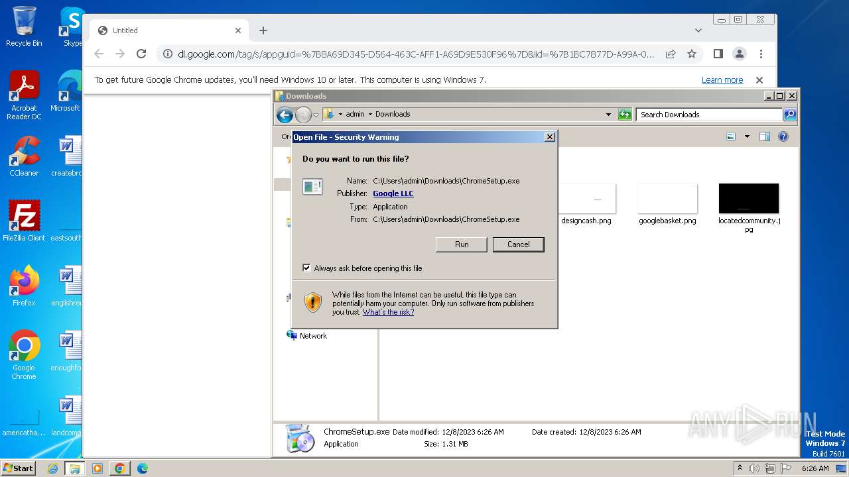The image size is (849, 477).
Task: Open the Learn more link
Action: [722, 80]
